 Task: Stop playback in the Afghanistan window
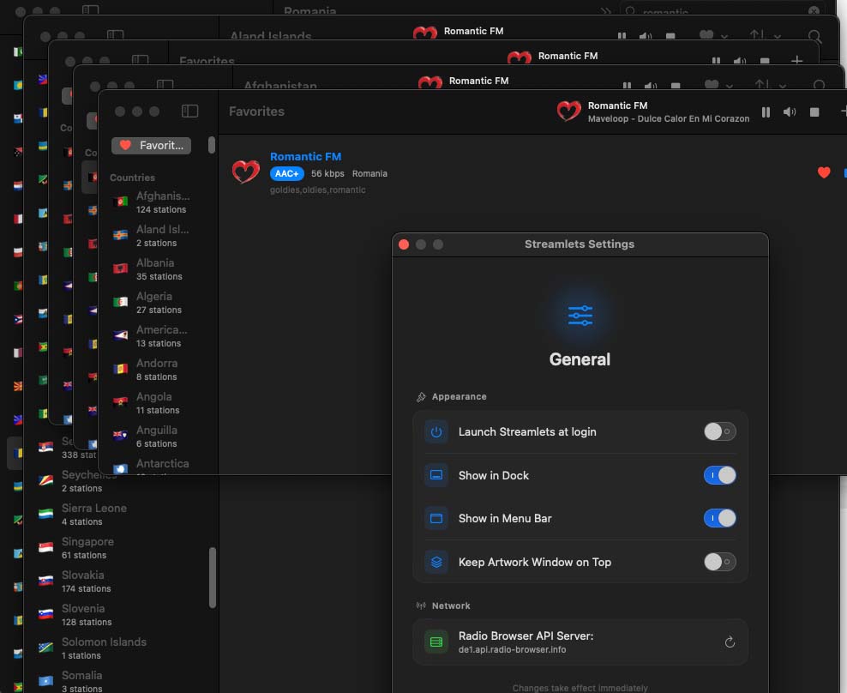(x=676, y=86)
